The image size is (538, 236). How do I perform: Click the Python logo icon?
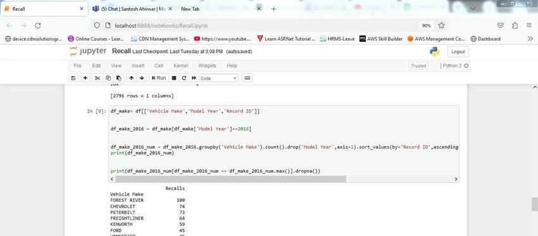tap(435, 52)
